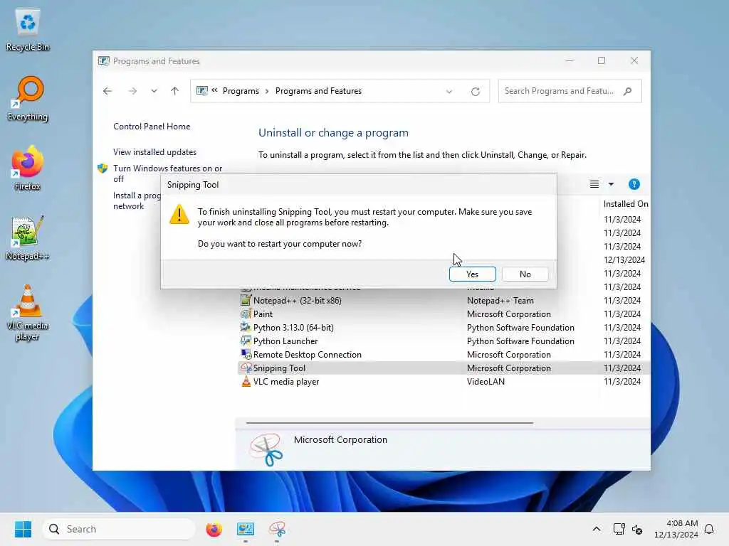Open View installed updates
729x546 pixels.
pos(154,152)
